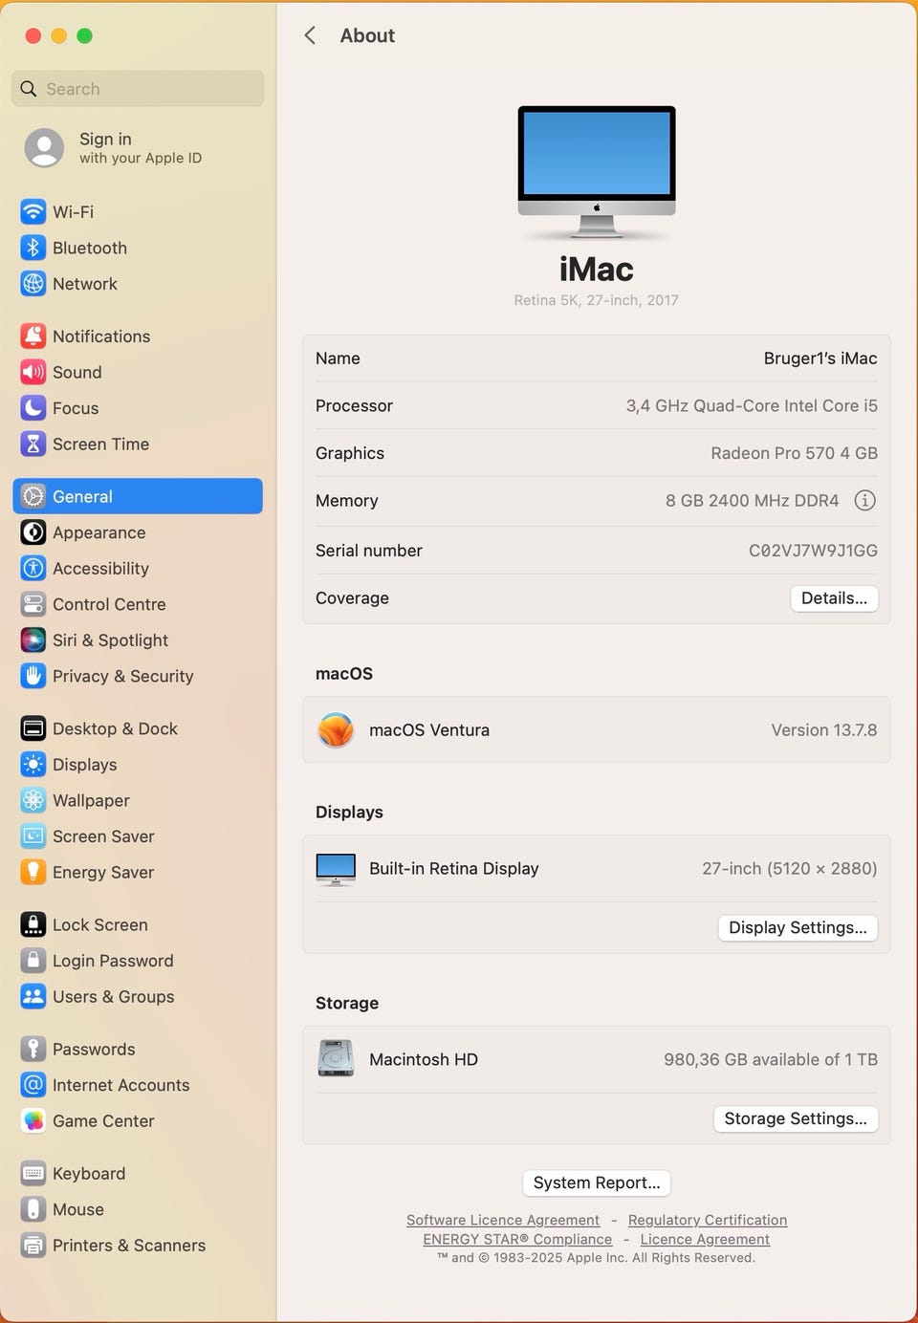Viewport: 918px width, 1323px height.
Task: Click processor value 3,4 GHz Quad-Core
Action: click(x=752, y=405)
